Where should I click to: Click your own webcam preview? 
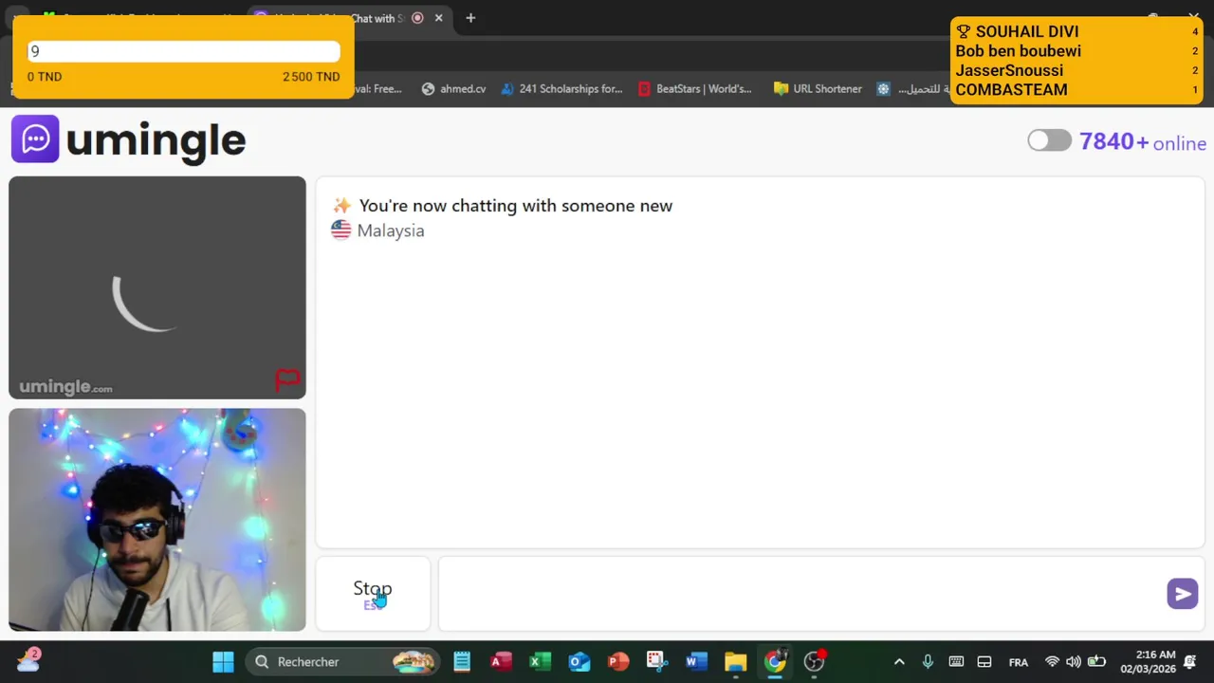pyautogui.click(x=157, y=520)
